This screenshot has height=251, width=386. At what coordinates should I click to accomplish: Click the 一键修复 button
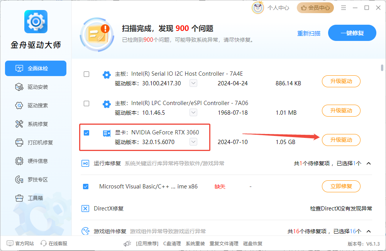pyautogui.click(x=352, y=33)
